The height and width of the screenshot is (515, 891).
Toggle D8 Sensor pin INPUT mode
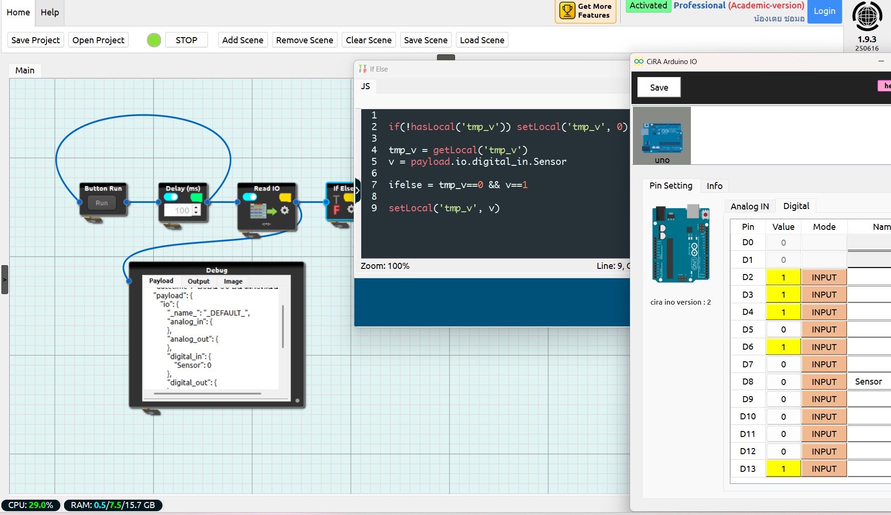[x=824, y=382]
